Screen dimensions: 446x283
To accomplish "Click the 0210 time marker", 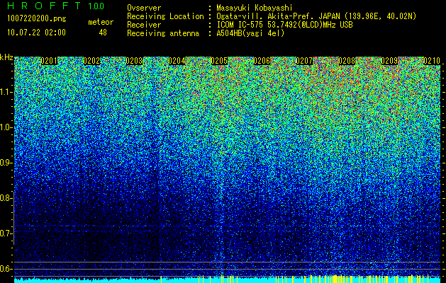I will (x=432, y=61).
